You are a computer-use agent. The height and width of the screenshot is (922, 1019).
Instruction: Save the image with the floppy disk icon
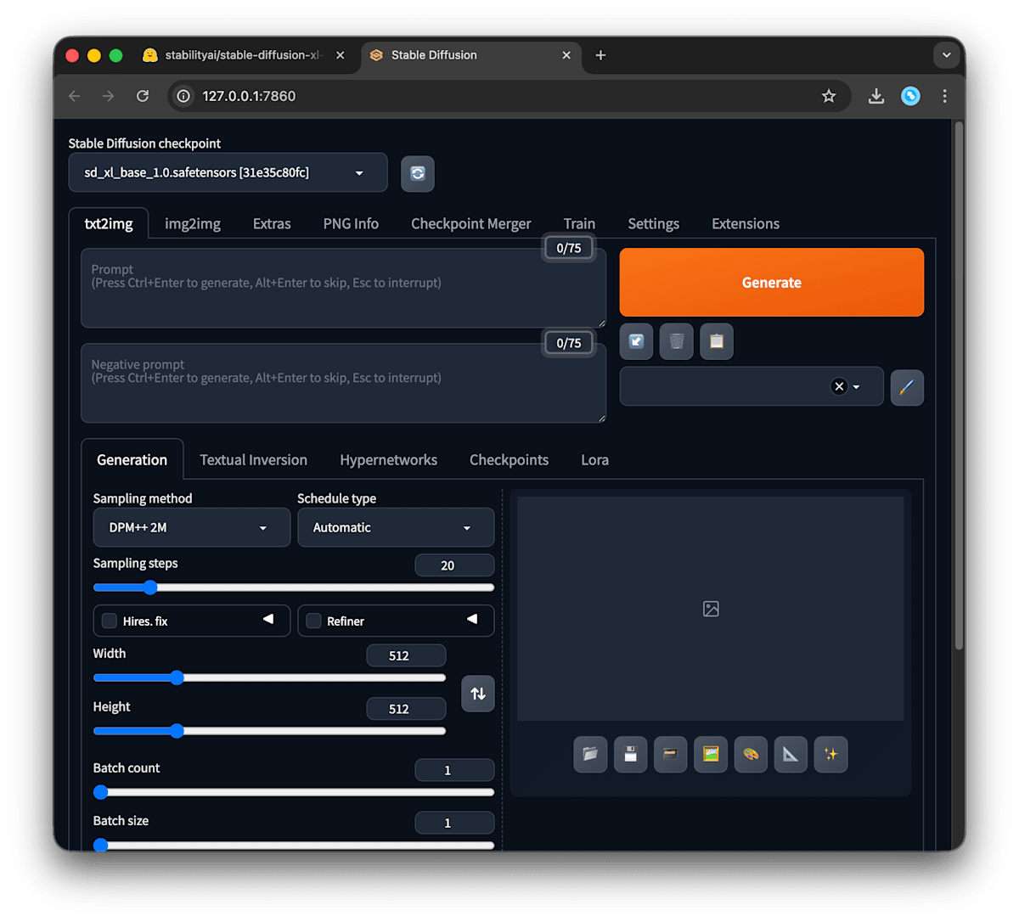[x=630, y=754]
